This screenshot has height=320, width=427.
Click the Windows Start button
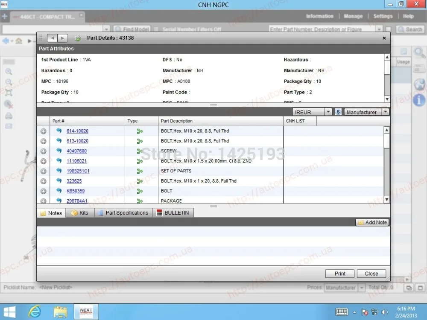[x=9, y=312]
